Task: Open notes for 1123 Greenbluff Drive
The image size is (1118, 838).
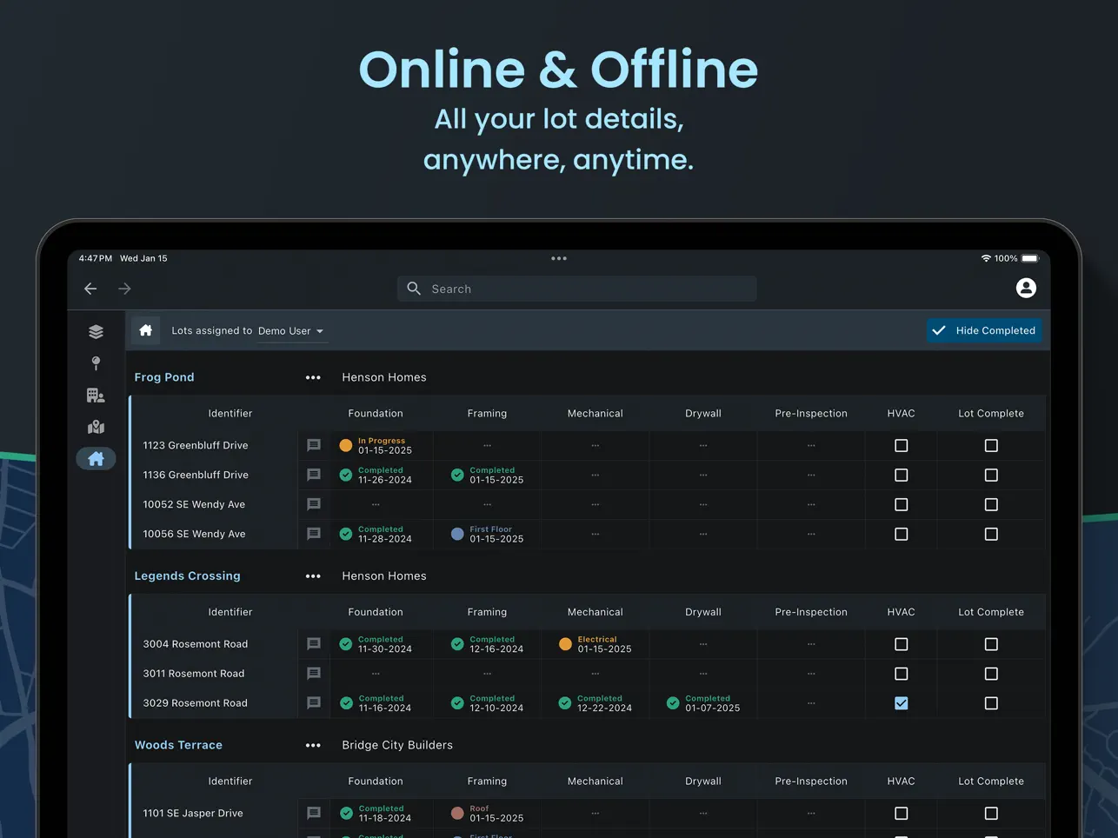Action: click(314, 445)
